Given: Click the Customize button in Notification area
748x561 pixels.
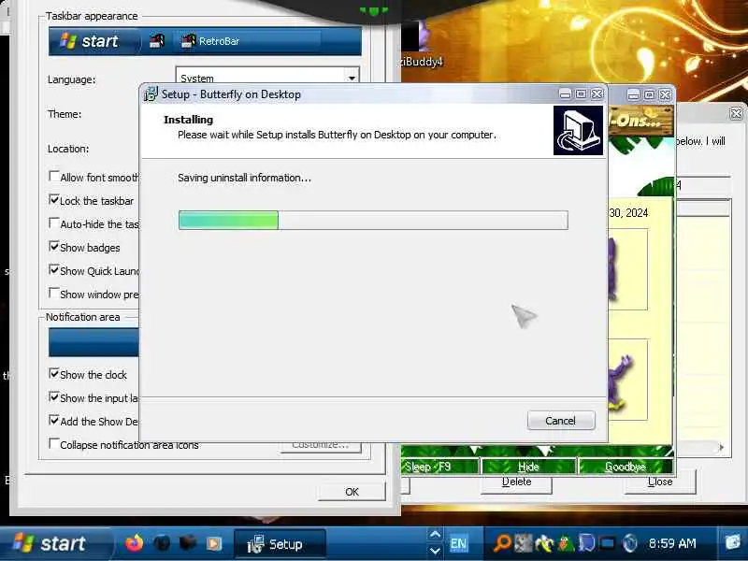Looking at the screenshot, I should click(x=320, y=445).
